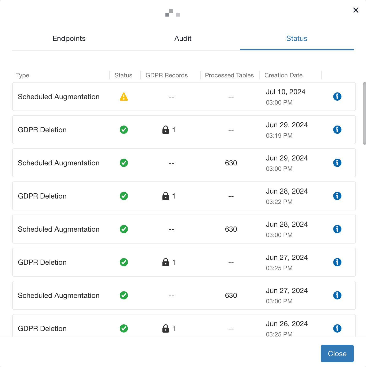
Task: Click the Jul 10, 2024 creation date
Action: 286,92
